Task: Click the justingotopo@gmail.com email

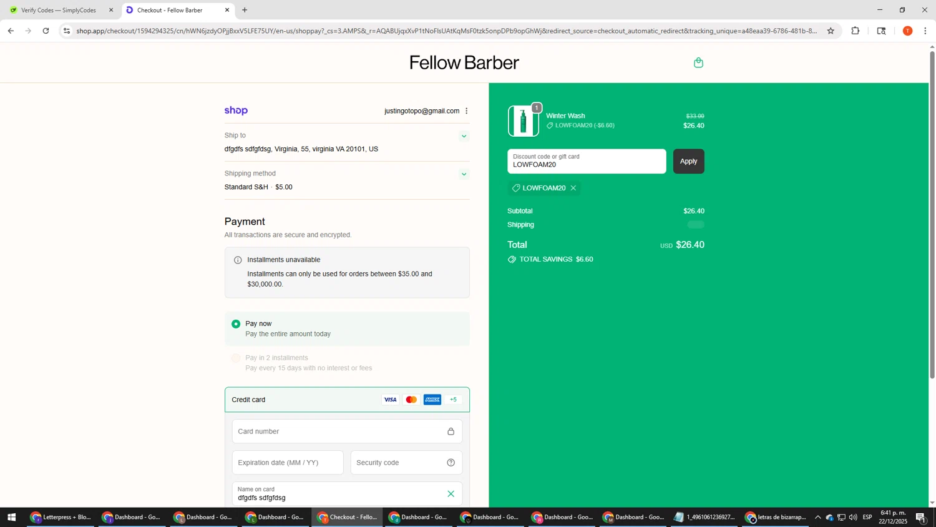Action: pos(422,111)
